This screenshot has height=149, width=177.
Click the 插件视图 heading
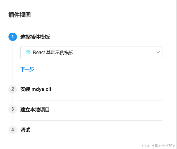pyautogui.click(x=20, y=15)
